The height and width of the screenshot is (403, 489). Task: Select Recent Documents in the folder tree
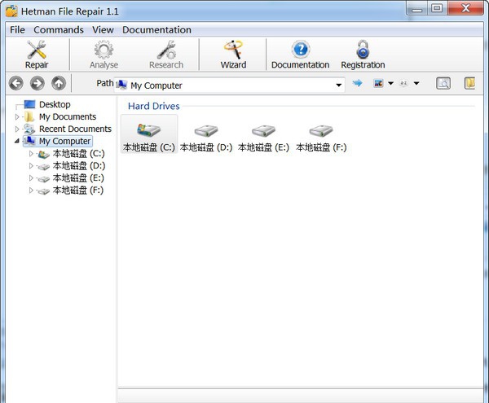click(x=75, y=129)
